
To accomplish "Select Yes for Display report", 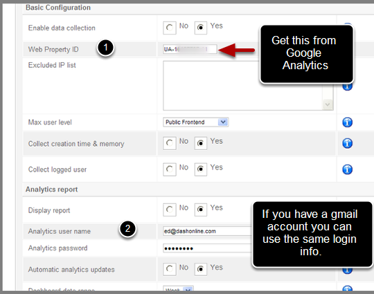I will pyautogui.click(x=201, y=210).
